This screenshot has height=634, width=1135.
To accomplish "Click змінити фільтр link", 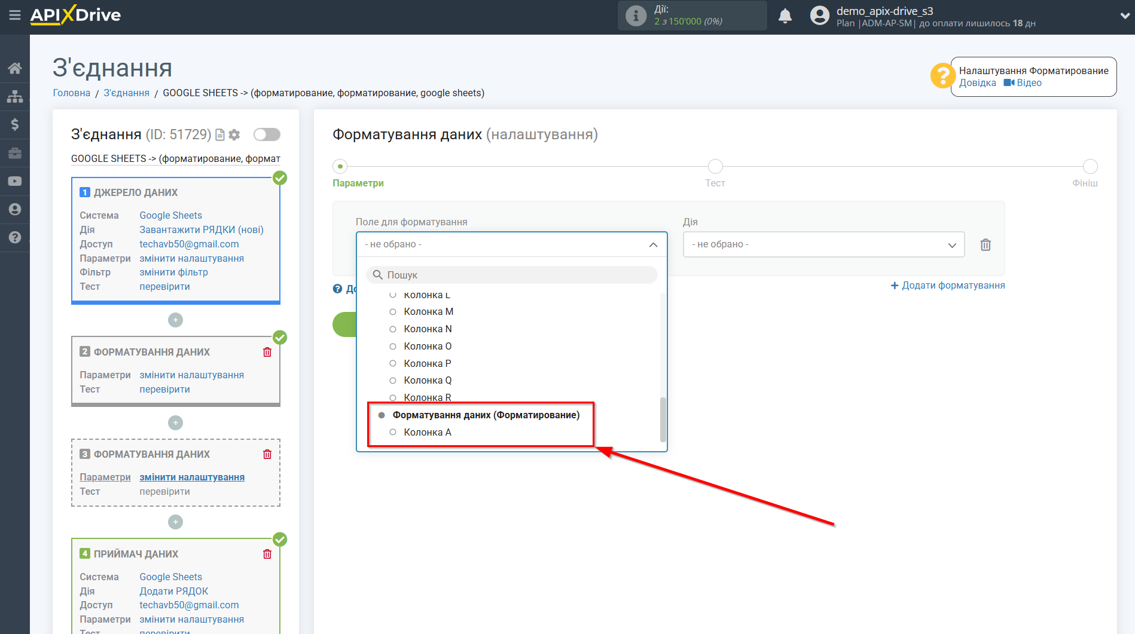I will tap(173, 272).
